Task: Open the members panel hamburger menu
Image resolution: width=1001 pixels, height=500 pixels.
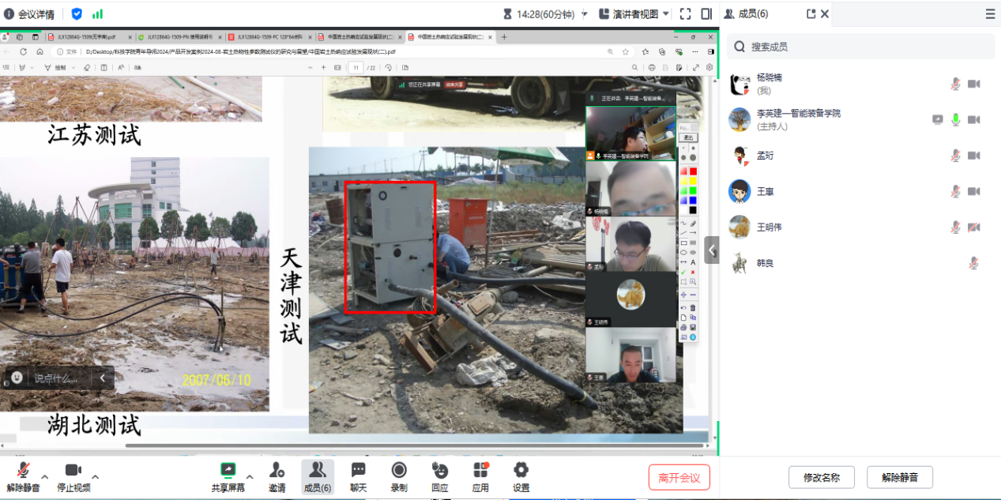Action: tap(990, 13)
